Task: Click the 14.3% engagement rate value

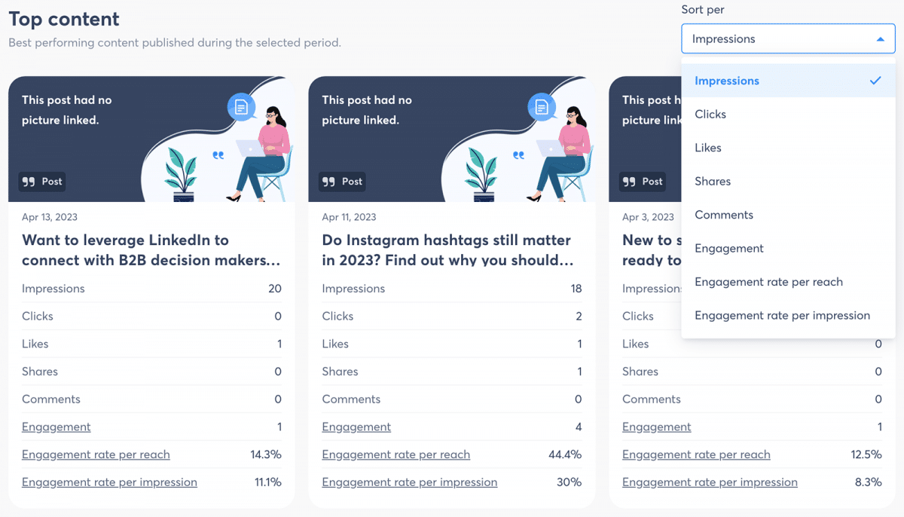Action: tap(266, 454)
